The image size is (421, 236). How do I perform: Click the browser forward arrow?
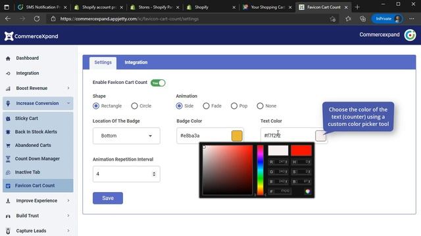click(22, 19)
